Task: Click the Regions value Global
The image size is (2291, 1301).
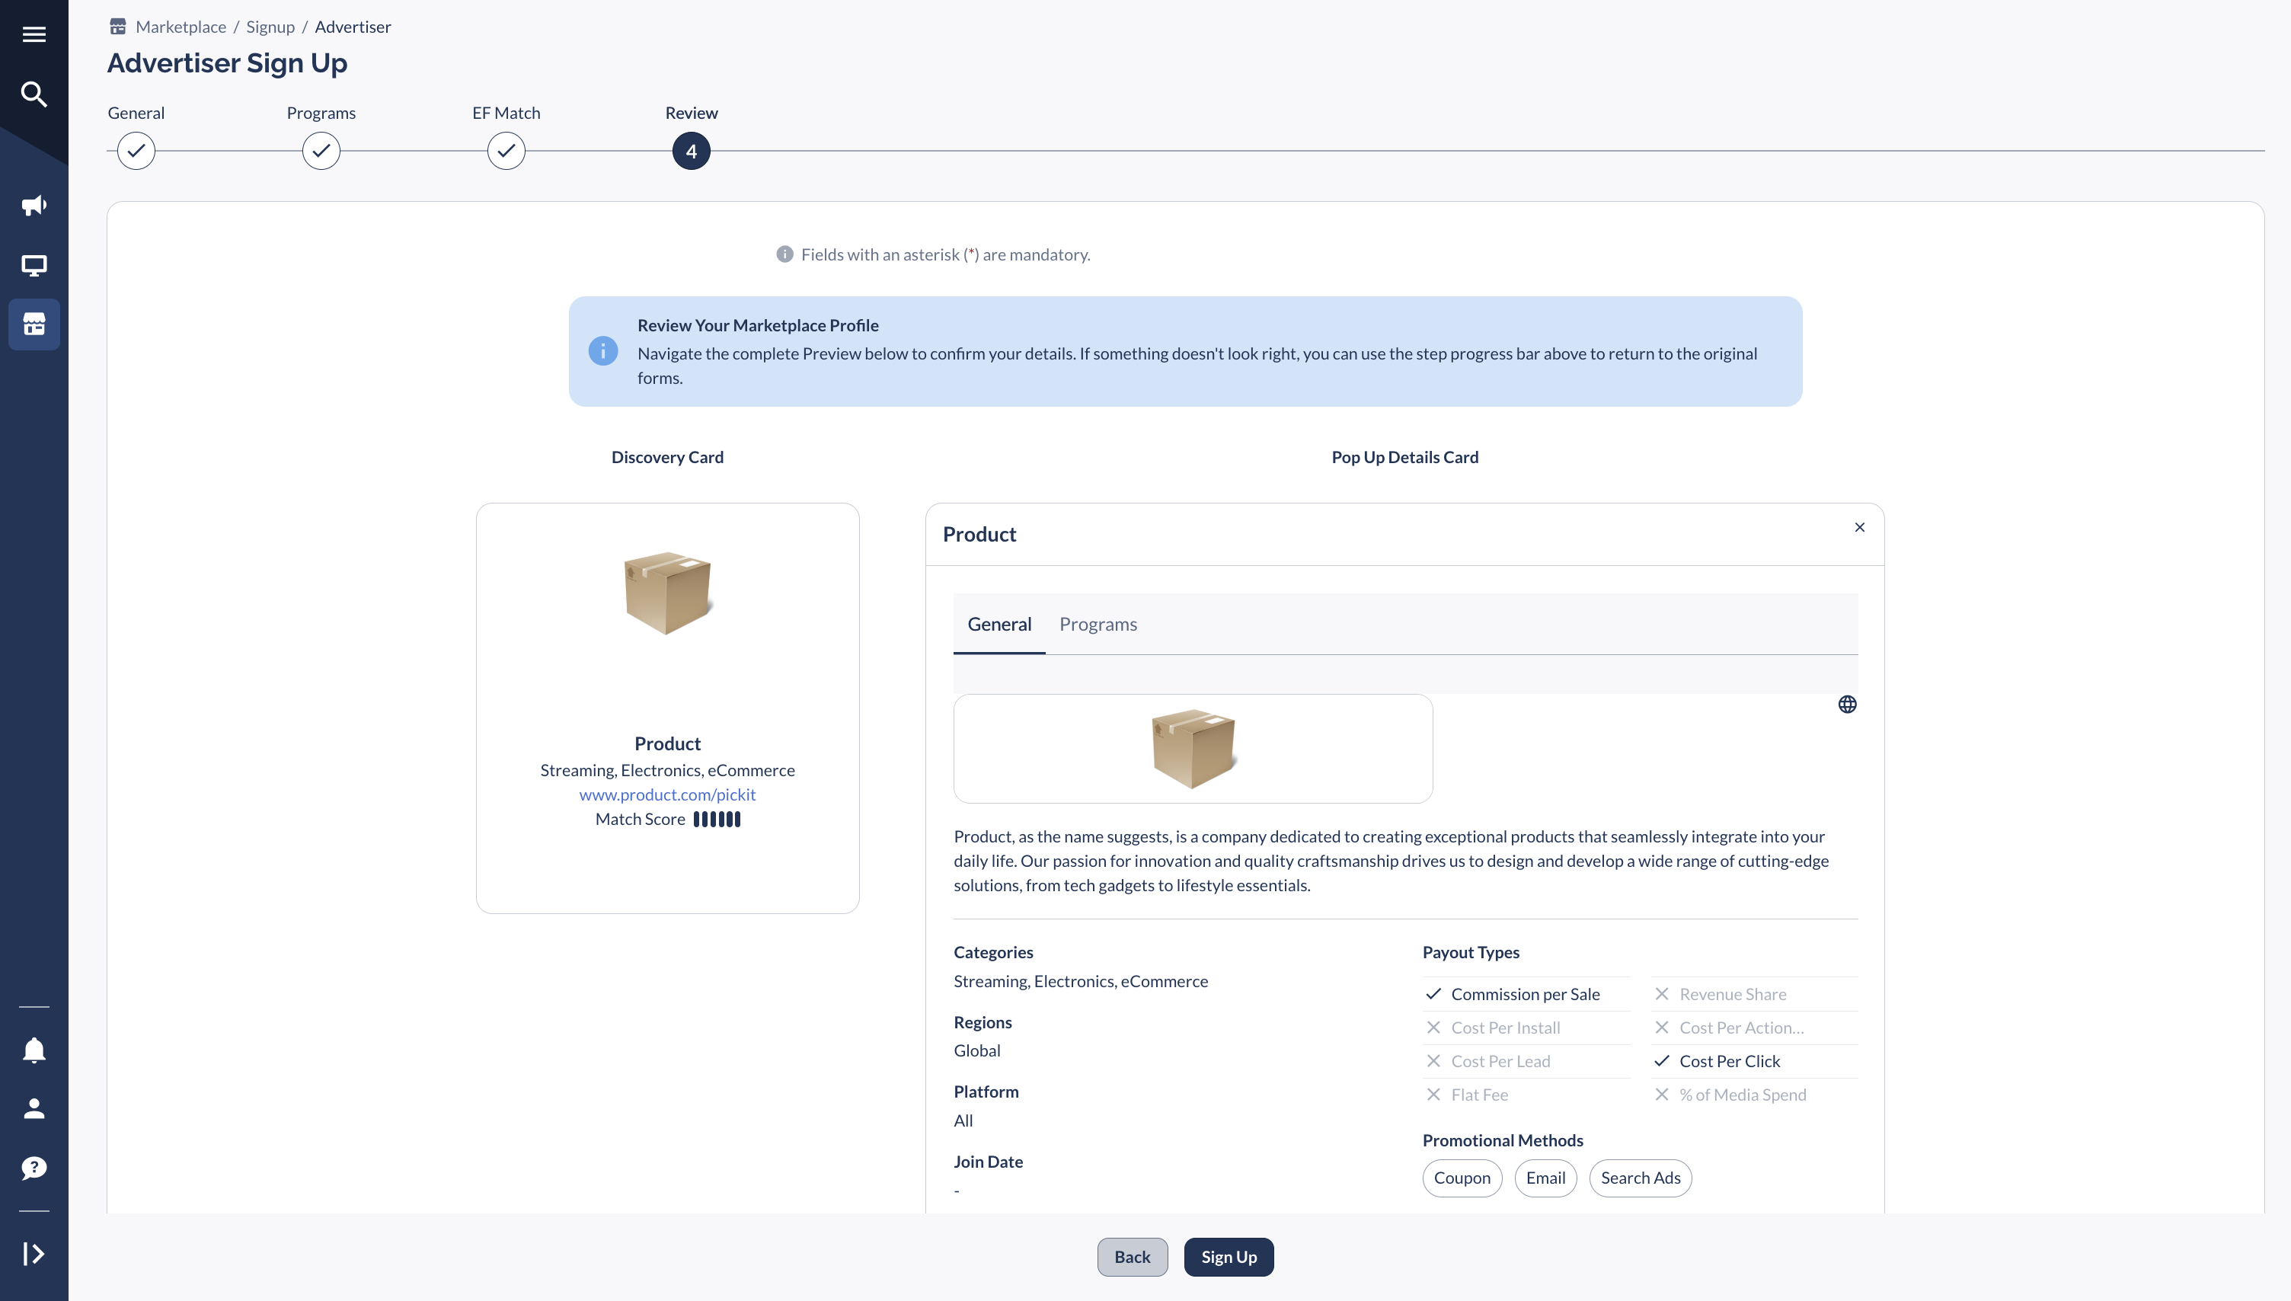Action: [977, 1051]
